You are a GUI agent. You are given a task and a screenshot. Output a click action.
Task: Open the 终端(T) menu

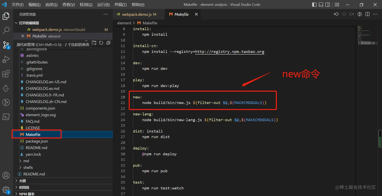(121, 5)
